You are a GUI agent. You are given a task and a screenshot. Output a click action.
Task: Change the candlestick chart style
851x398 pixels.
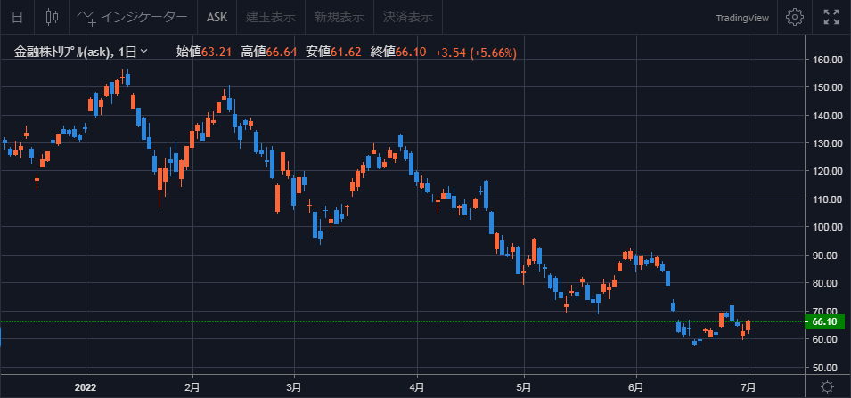click(x=52, y=17)
